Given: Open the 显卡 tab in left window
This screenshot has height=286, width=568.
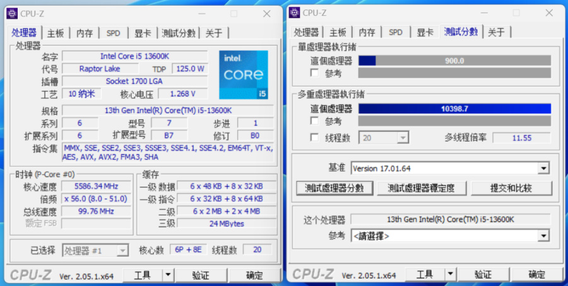Looking at the screenshot, I should point(143,33).
